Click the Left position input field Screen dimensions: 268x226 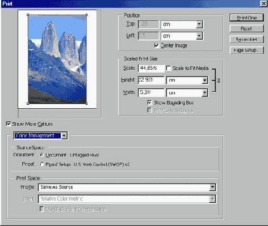click(x=148, y=36)
